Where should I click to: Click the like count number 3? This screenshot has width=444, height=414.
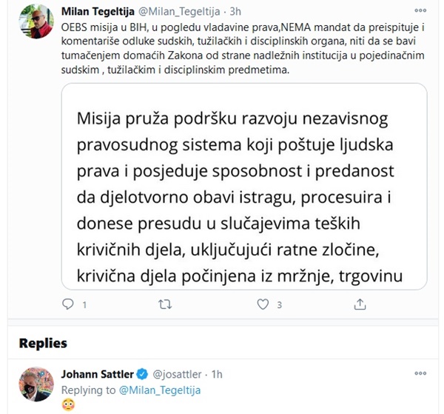pyautogui.click(x=279, y=304)
